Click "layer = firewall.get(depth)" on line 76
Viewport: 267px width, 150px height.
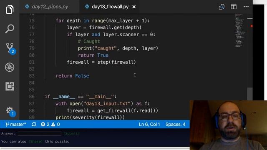(104, 27)
